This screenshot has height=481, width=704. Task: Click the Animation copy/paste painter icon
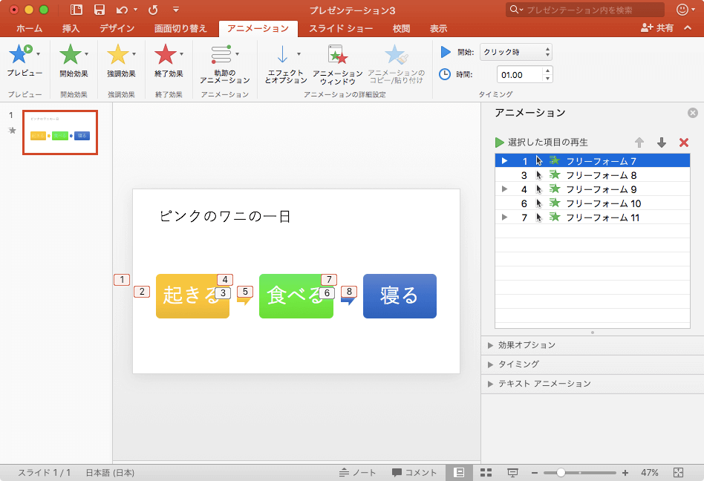point(396,54)
